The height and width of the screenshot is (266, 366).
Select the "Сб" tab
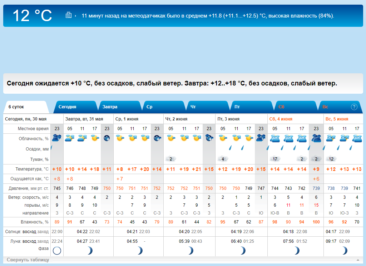tap(281, 107)
